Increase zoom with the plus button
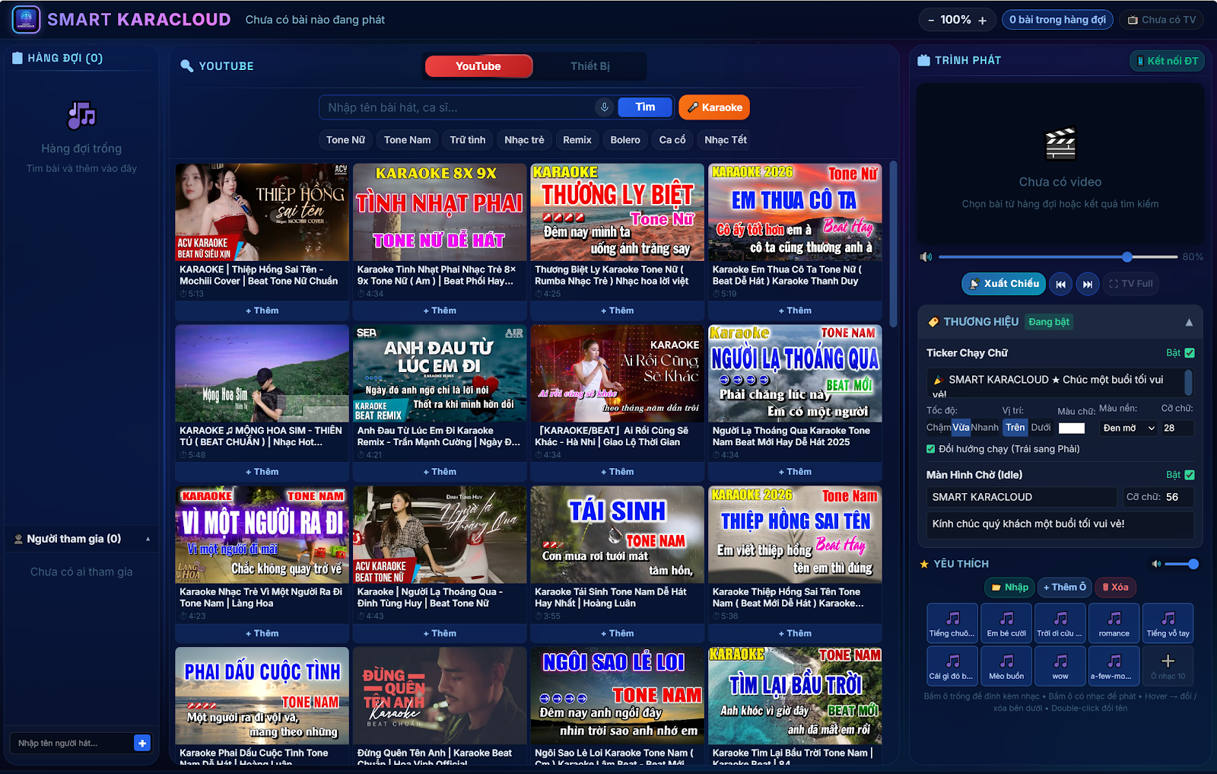Screen dimensions: 1217x774 (982, 21)
